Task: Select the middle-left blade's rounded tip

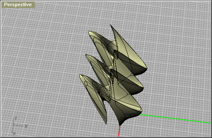Action: point(87,56)
